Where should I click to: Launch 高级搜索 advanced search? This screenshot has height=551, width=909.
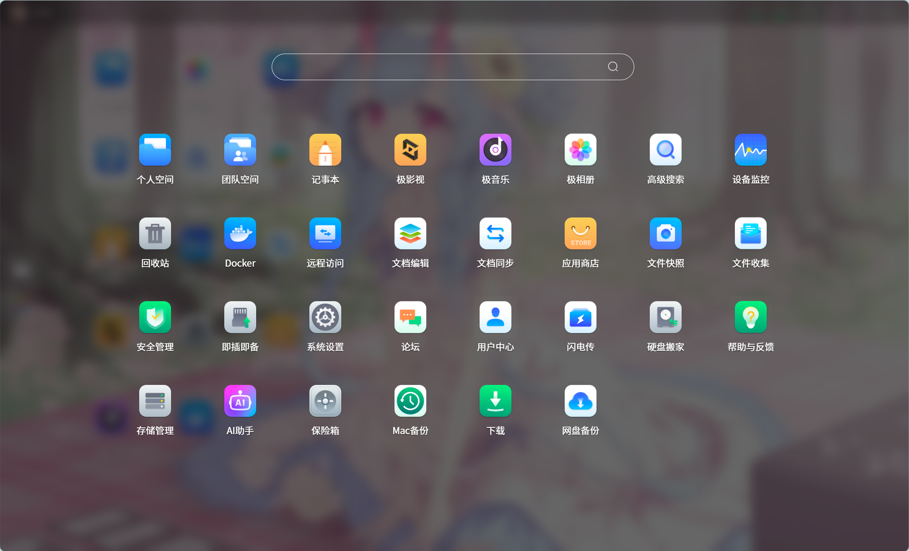click(665, 150)
